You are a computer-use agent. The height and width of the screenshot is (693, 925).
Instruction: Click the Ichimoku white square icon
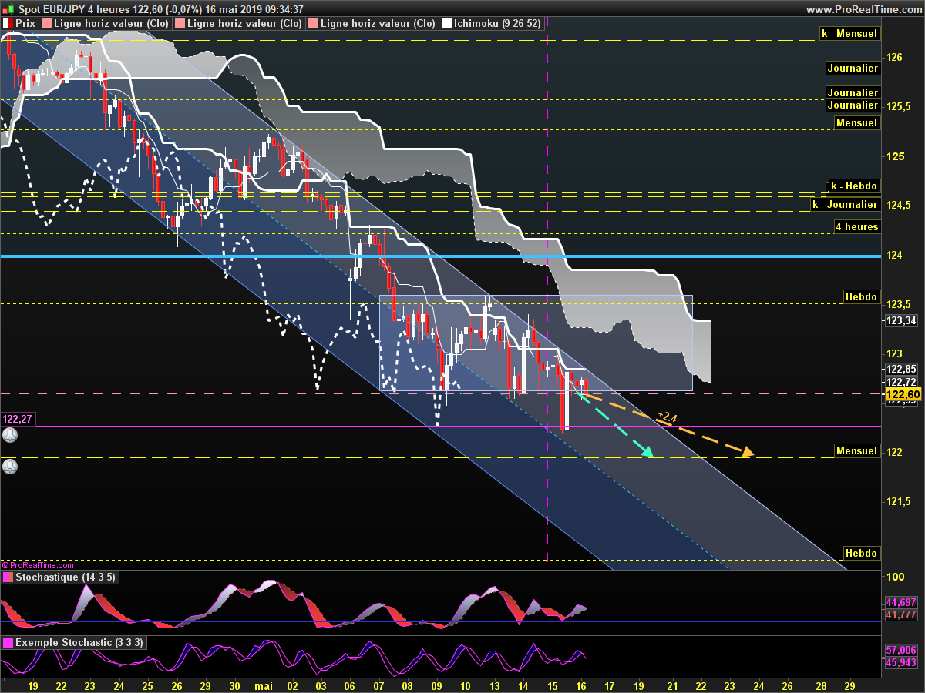(446, 24)
